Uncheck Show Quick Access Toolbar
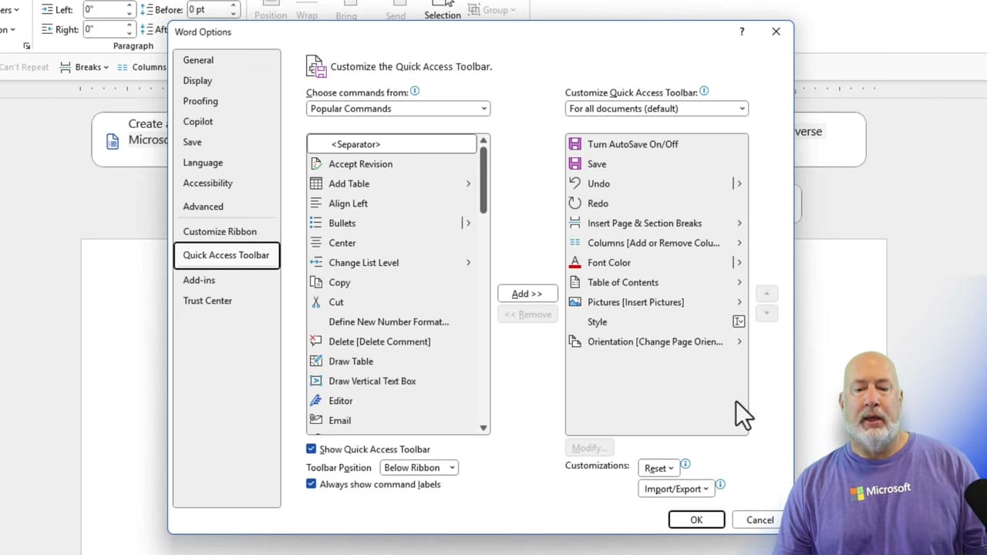The width and height of the screenshot is (987, 555). click(x=312, y=449)
